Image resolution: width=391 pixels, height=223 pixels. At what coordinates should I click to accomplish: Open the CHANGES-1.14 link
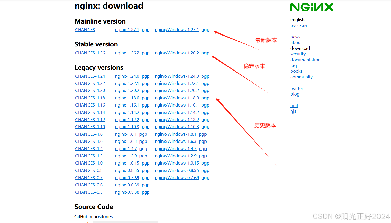coord(90,112)
